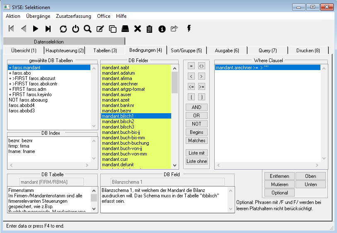Screen dimensions: 337x233
Task: Click the Entfernen button
Action: 279,176
